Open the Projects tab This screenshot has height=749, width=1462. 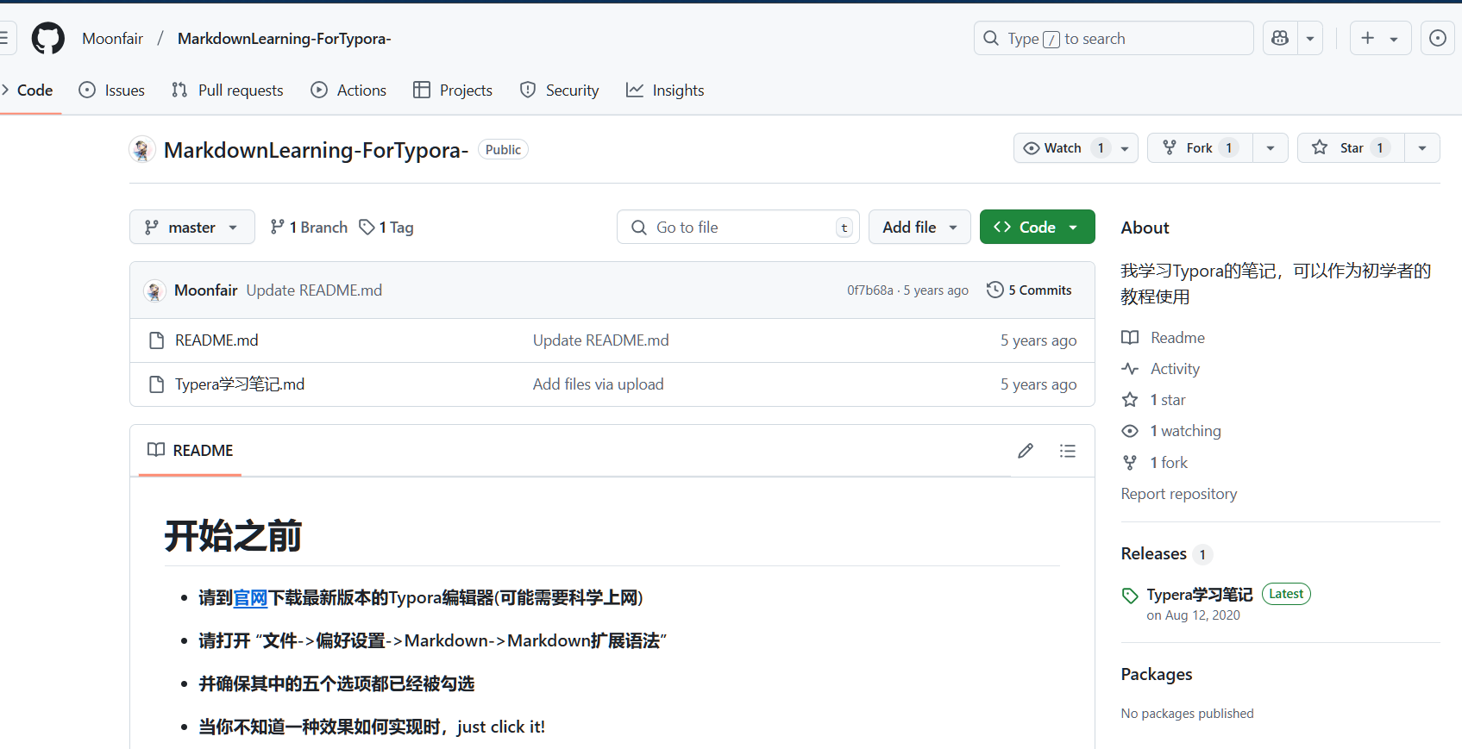click(x=453, y=91)
